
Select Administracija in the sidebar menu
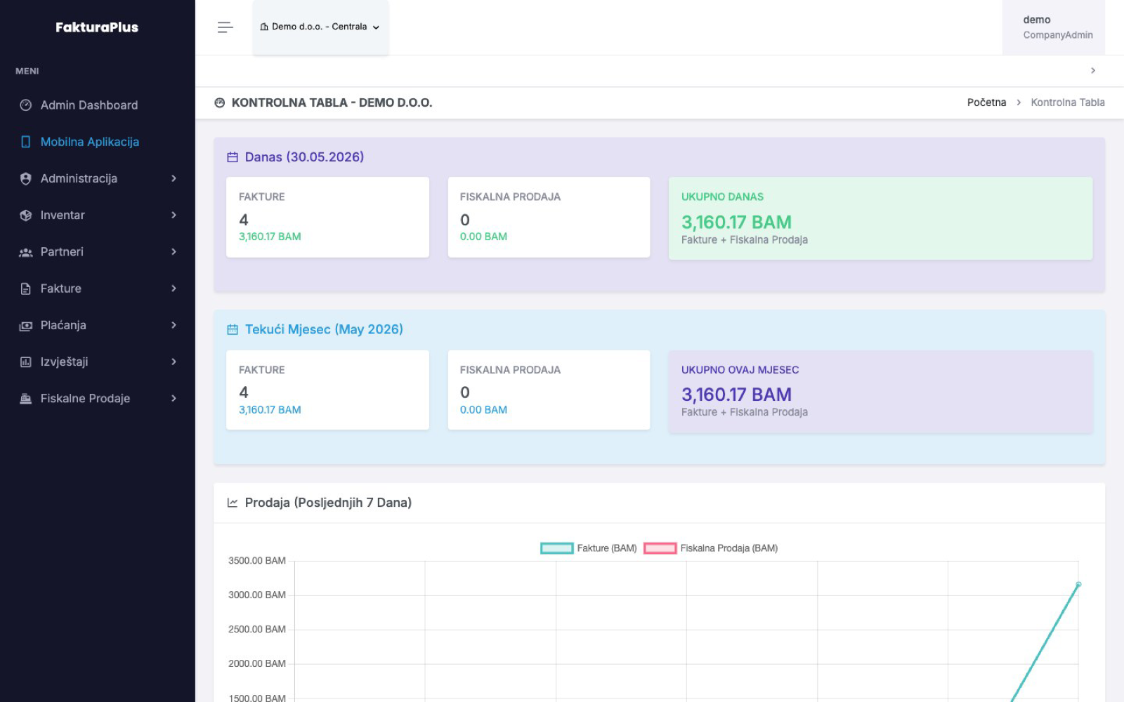(x=98, y=178)
